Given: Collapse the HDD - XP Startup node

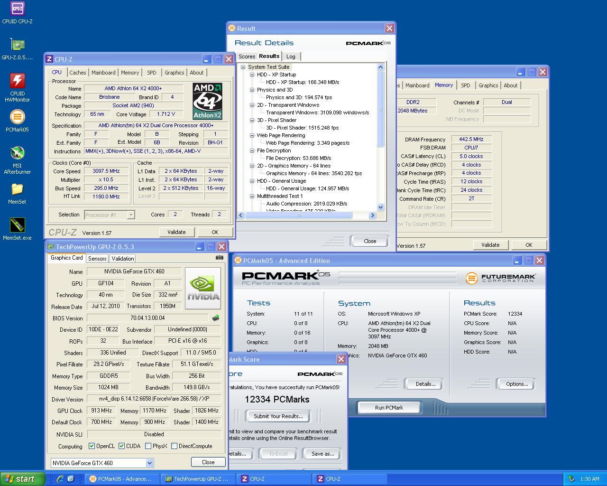Looking at the screenshot, I should (252, 75).
